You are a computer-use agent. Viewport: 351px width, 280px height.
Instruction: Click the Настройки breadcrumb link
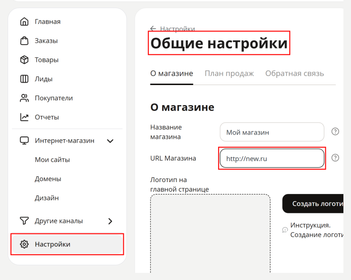(177, 29)
